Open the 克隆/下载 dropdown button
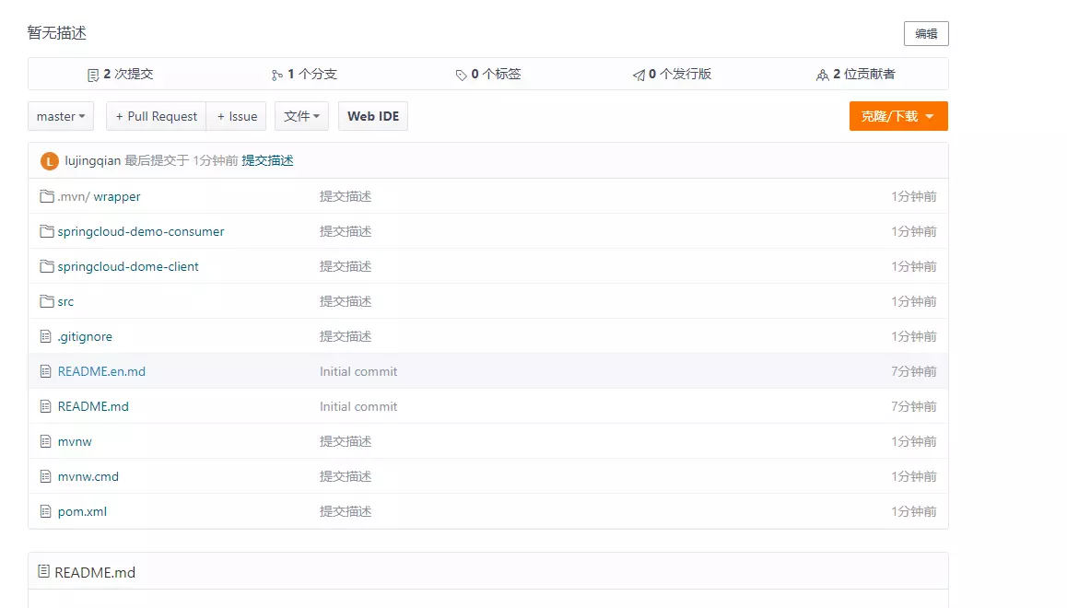Image resolution: width=1067 pixels, height=608 pixels. tap(898, 116)
